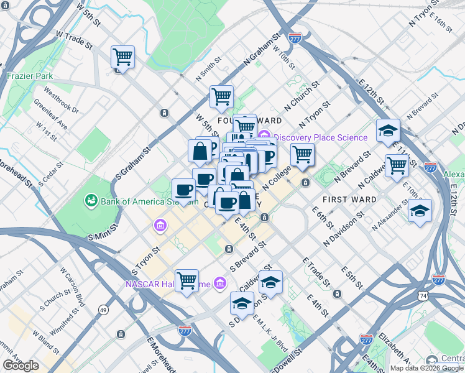Select the E M.L.K. Jr Blvd label

pos(270,333)
